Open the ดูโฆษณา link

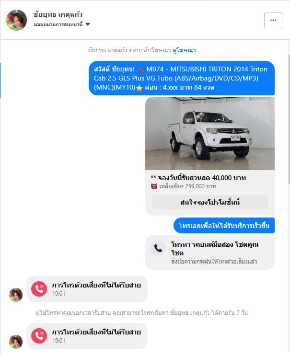click(x=184, y=50)
